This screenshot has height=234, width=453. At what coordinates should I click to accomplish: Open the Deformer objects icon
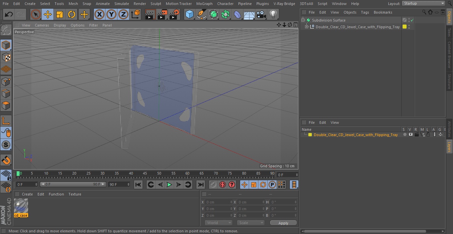point(237,14)
